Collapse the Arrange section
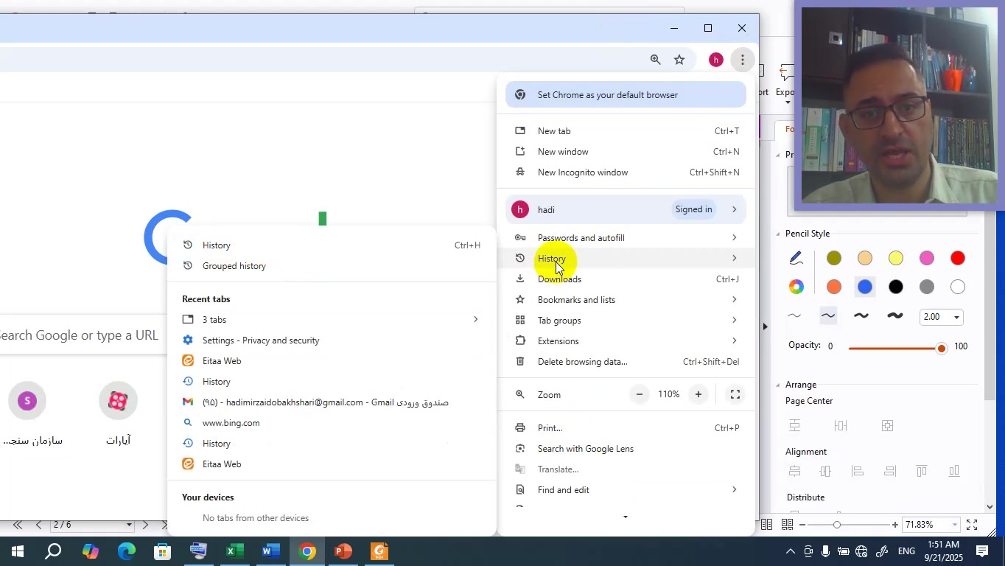The width and height of the screenshot is (1005, 566). tap(777, 385)
